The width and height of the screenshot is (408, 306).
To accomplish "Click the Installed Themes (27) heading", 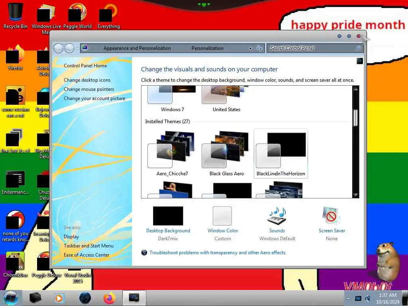I will tap(168, 121).
